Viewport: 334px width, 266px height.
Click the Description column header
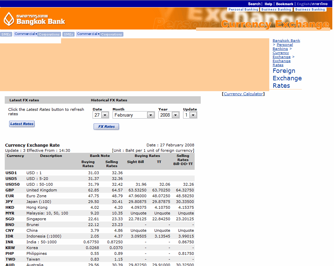[x=51, y=156]
